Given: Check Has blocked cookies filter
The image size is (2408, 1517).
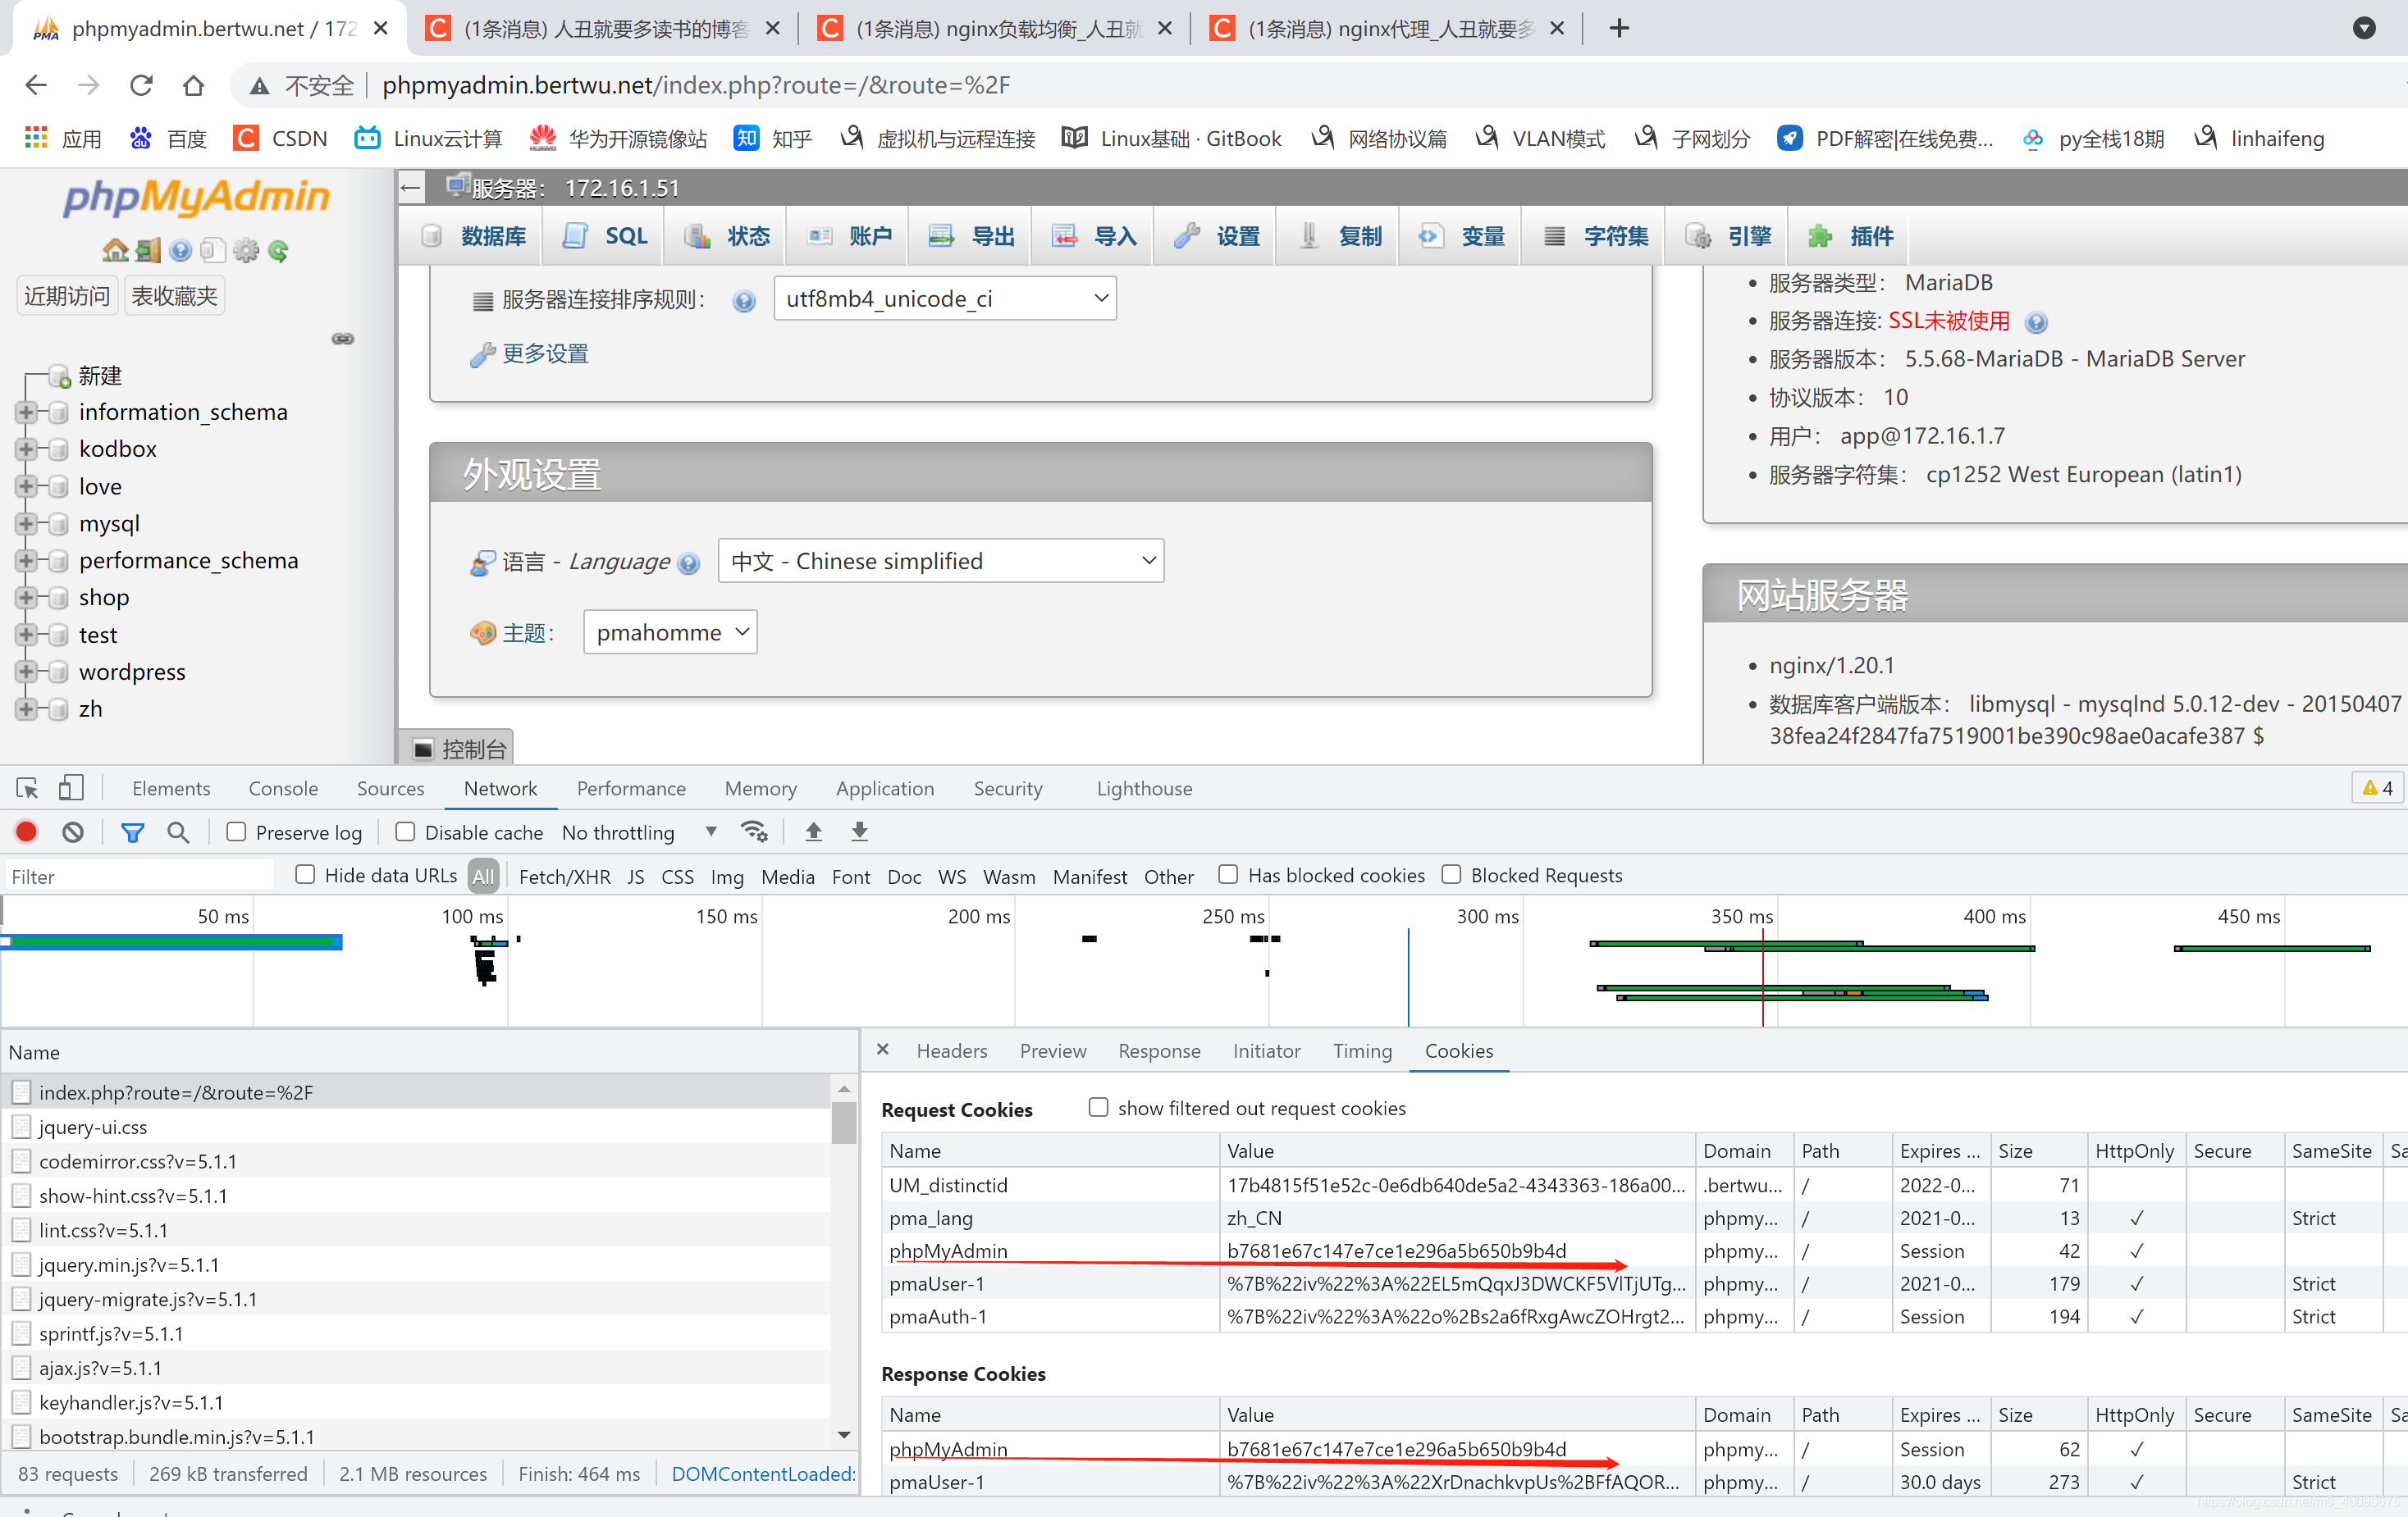Looking at the screenshot, I should [x=1229, y=876].
